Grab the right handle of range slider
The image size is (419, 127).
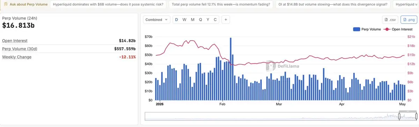click(416, 116)
